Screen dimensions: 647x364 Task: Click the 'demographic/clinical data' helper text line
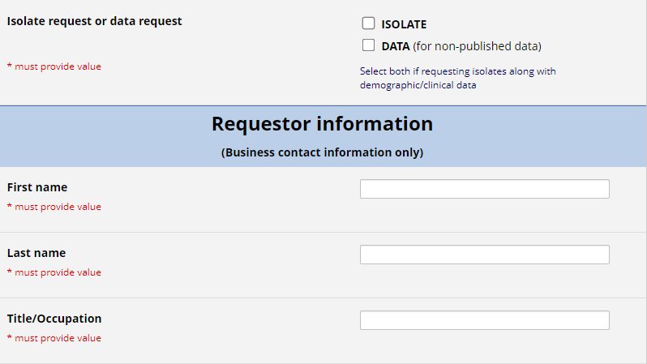[x=418, y=85]
